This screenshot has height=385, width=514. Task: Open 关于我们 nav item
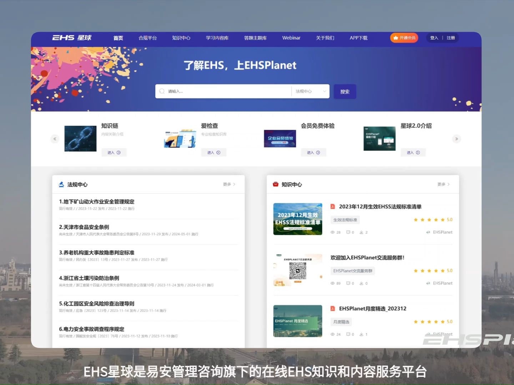point(325,38)
